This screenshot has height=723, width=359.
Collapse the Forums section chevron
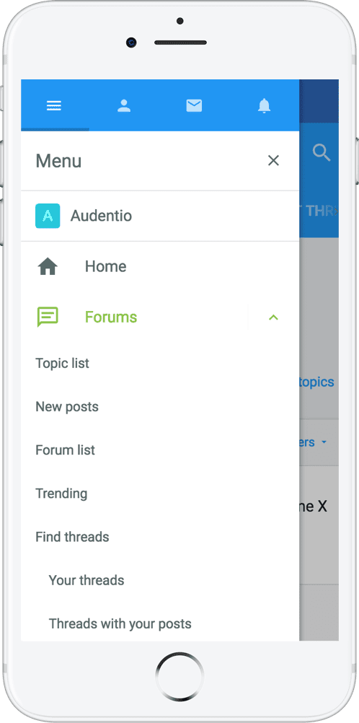click(x=274, y=317)
